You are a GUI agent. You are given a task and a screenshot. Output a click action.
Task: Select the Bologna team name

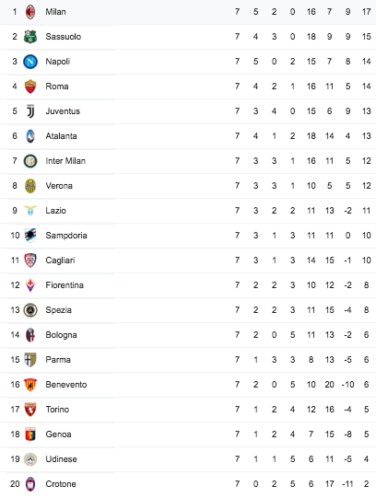pos(61,335)
